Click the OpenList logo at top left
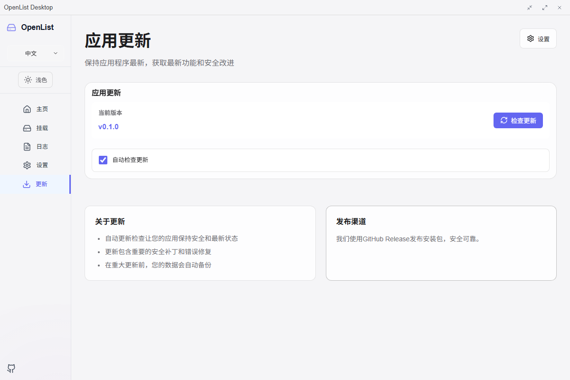Screen dimensions: 570x380 31,27
